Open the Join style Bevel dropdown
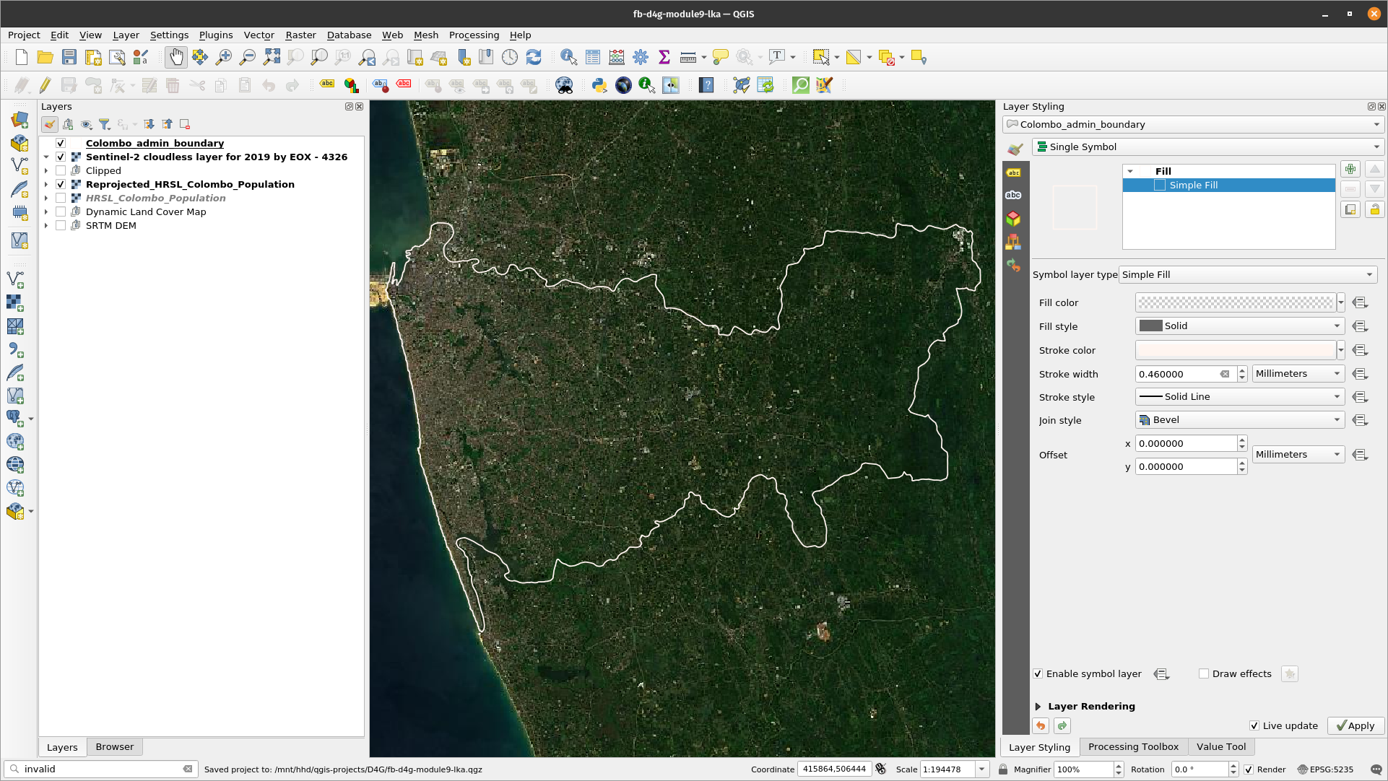The height and width of the screenshot is (781, 1388). (1240, 420)
